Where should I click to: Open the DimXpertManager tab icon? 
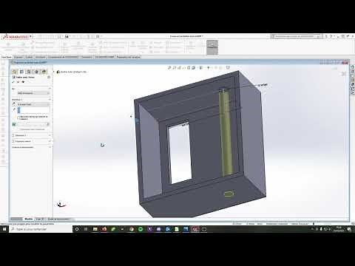(x=36, y=72)
